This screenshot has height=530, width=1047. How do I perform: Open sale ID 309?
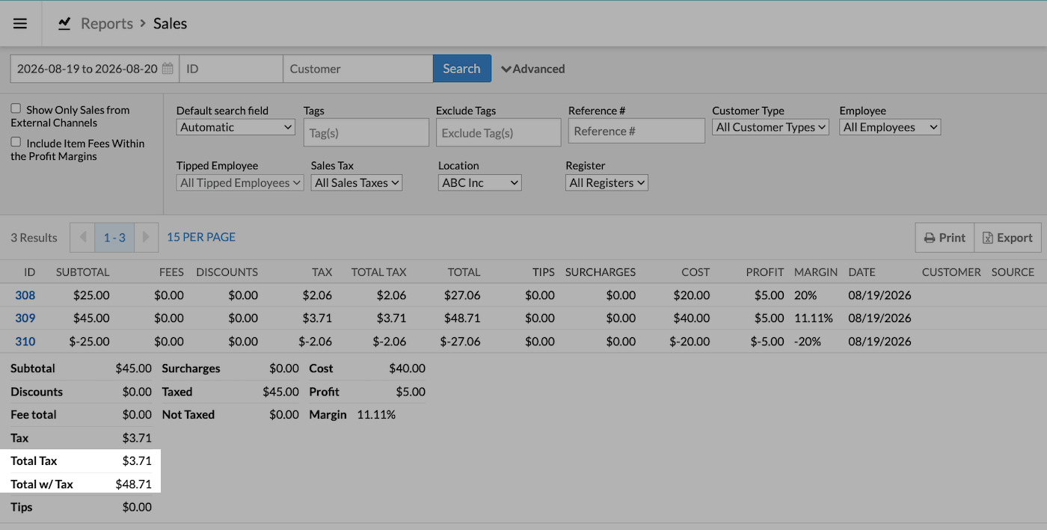[x=25, y=318]
